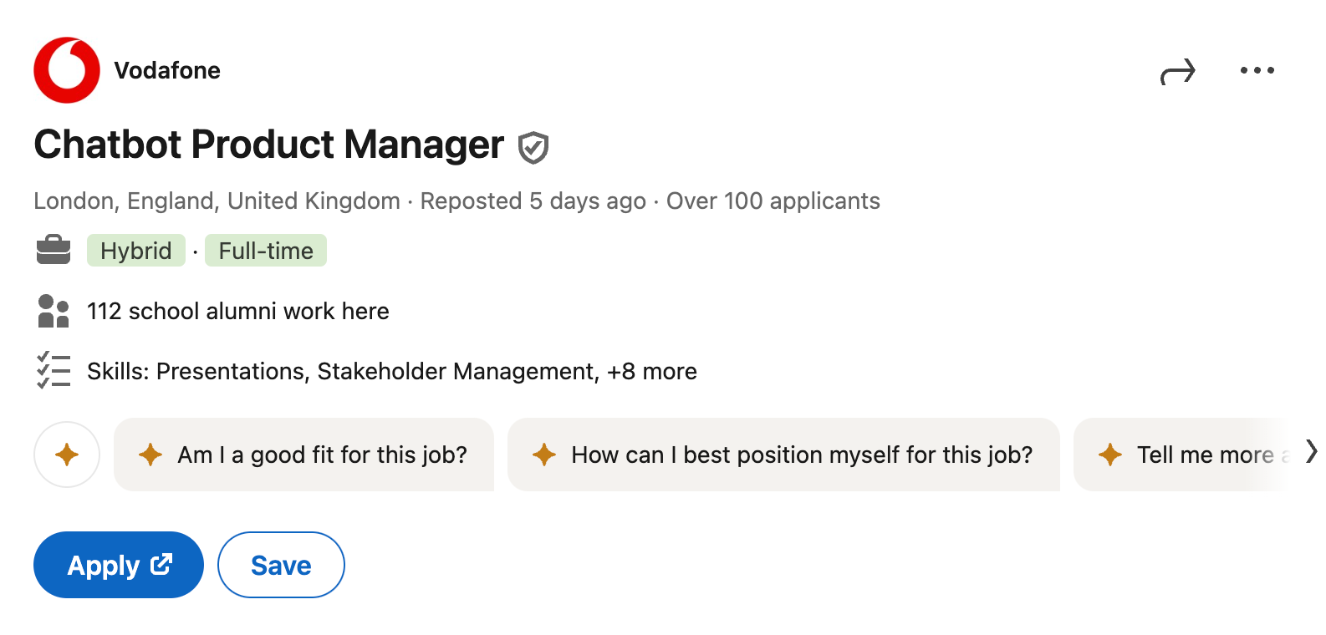Ask 'Am I a good fit for this job?'
The height and width of the screenshot is (635, 1326).
[x=304, y=455]
